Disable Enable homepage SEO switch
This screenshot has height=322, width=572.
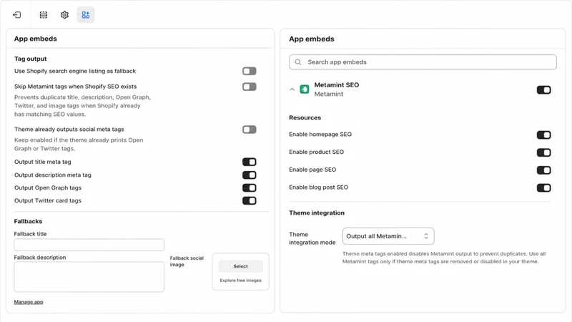543,135
